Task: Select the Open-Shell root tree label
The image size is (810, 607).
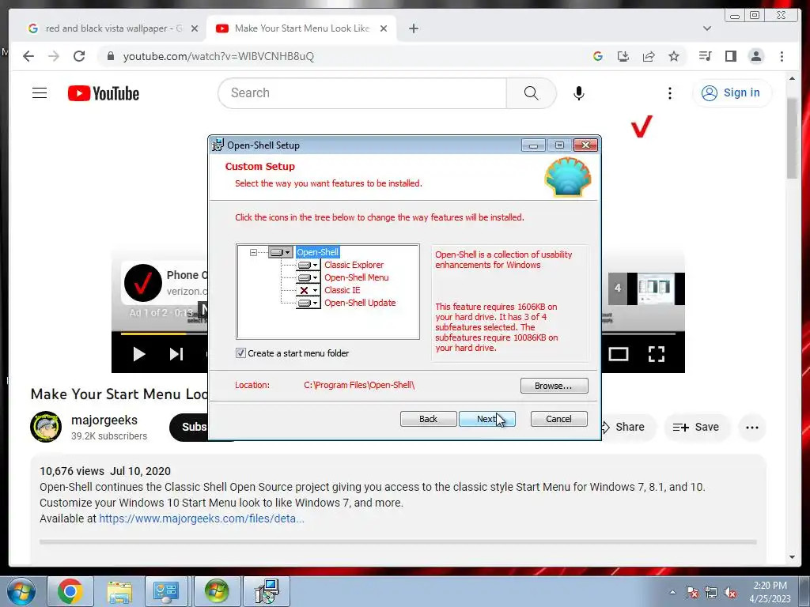Action: coord(318,252)
